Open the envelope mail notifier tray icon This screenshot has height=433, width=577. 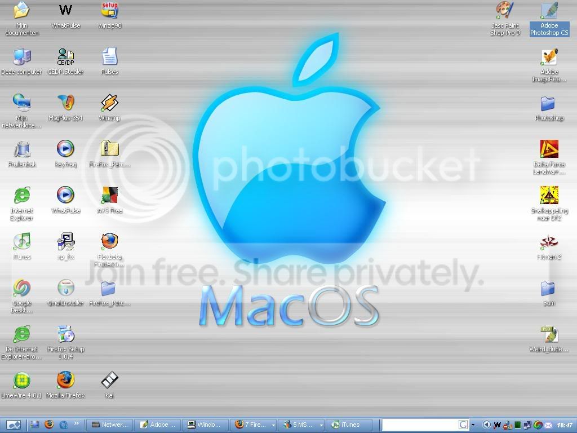tap(548, 426)
